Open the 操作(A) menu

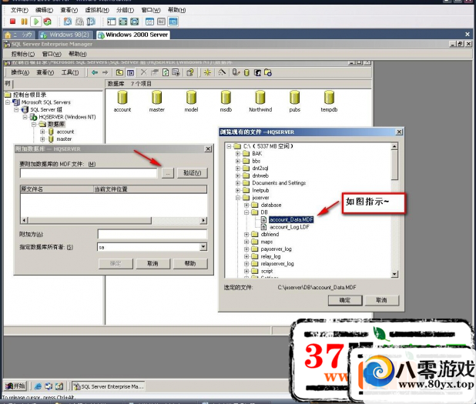pyautogui.click(x=20, y=72)
